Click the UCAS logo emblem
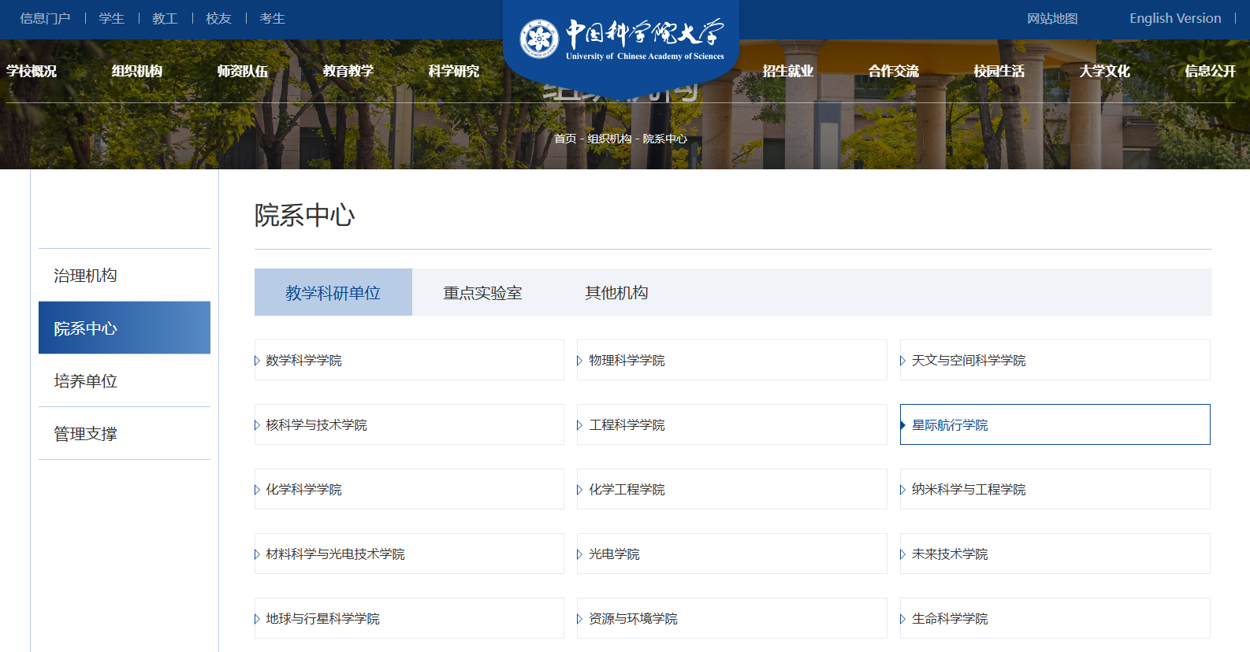Image resolution: width=1250 pixels, height=652 pixels. (539, 38)
